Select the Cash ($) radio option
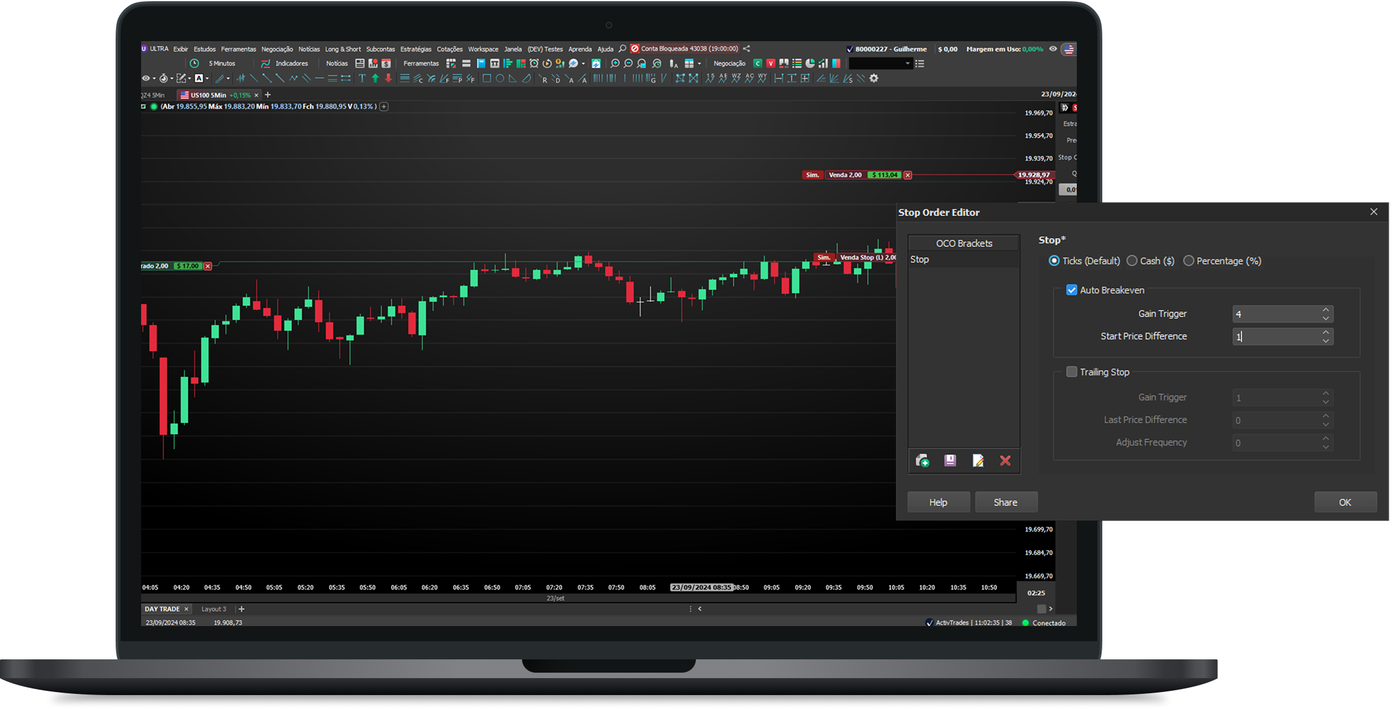The height and width of the screenshot is (709, 1399). pos(1132,261)
